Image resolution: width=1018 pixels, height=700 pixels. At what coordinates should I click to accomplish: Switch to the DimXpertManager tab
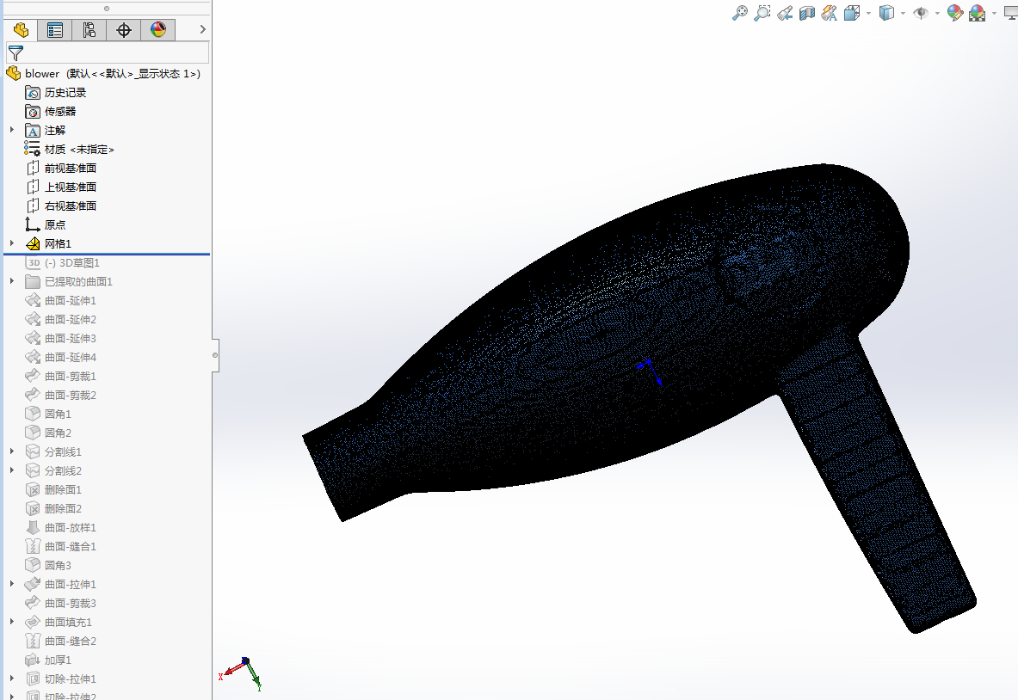(x=123, y=30)
